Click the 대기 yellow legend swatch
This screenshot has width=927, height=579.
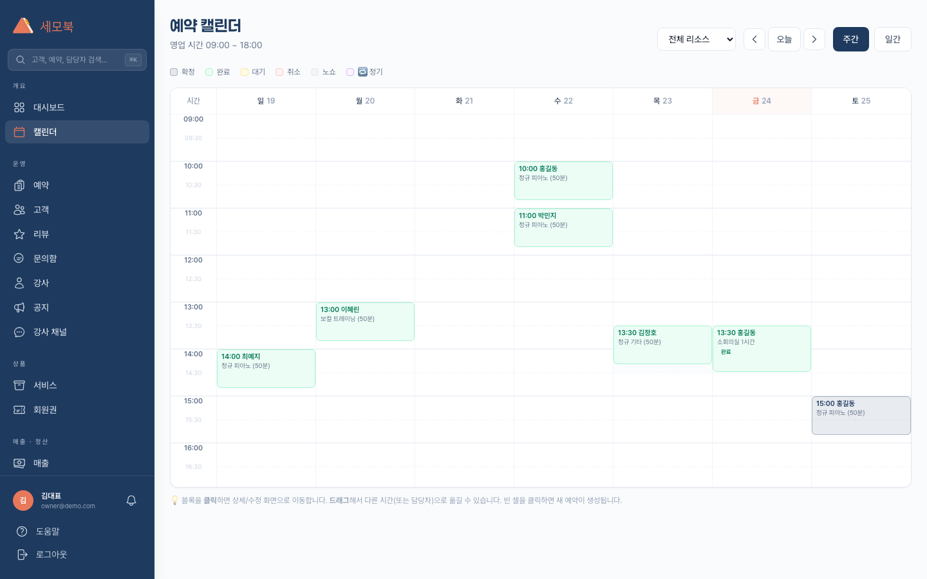coord(245,72)
